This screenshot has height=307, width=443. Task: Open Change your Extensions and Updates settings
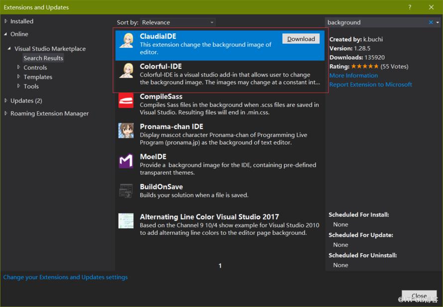pos(65,277)
